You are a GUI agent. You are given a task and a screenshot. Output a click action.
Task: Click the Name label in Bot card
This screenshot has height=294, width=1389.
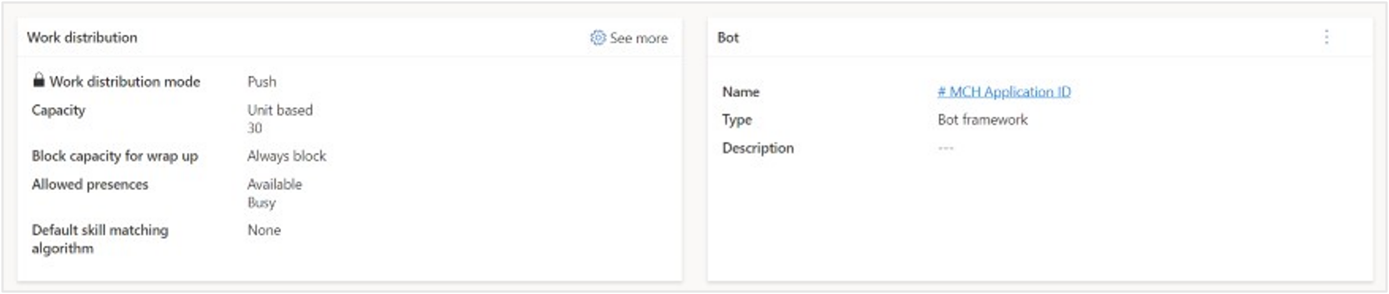(741, 92)
